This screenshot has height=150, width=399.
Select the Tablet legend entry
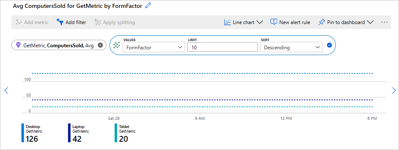point(125,133)
